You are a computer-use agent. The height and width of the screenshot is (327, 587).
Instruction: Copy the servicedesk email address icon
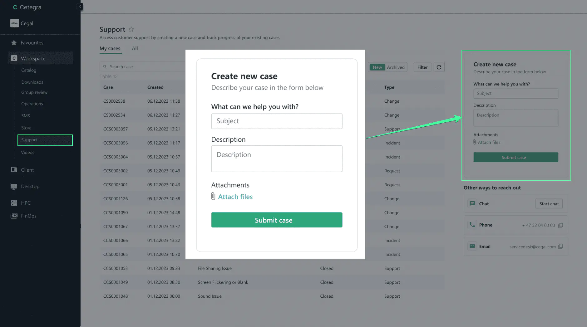coord(560,246)
